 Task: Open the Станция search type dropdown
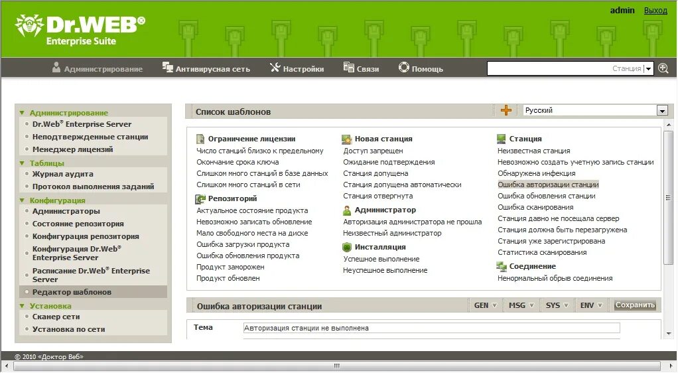[x=648, y=68]
